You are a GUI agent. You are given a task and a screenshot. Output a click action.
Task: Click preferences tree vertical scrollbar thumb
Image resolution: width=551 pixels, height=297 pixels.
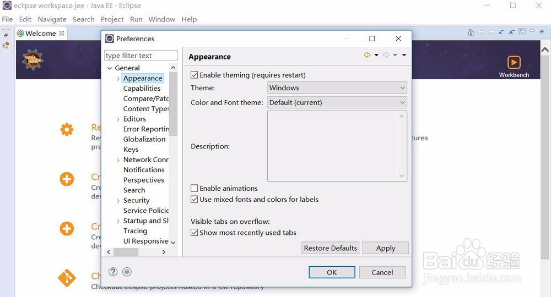coord(173,103)
